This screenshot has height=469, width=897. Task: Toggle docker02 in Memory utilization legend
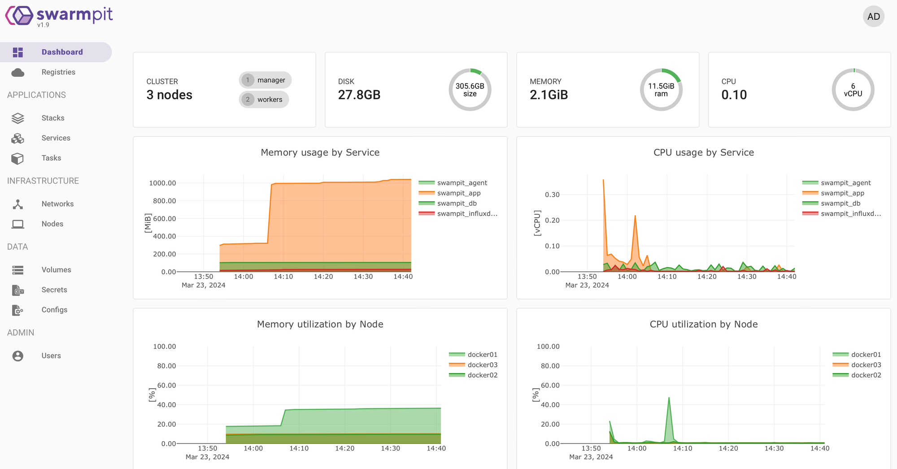coord(473,375)
